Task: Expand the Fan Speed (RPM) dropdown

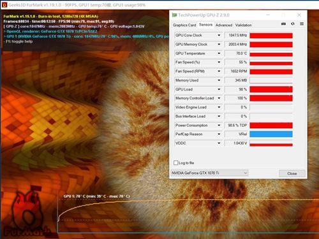Action: [x=219, y=71]
